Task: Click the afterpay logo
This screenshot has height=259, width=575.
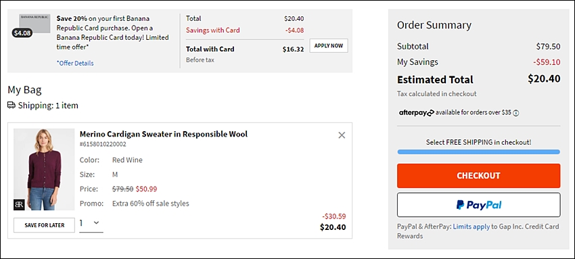Action: 416,113
